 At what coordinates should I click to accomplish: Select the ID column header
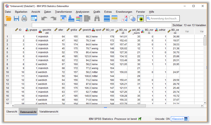pyautogui.click(x=18, y=31)
